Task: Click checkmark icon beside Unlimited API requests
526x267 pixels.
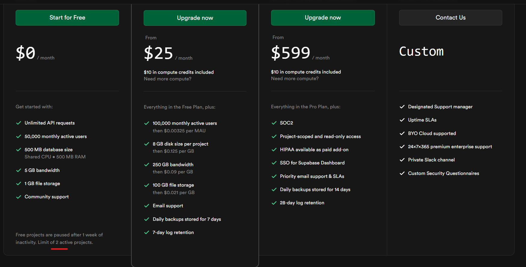Action: pyautogui.click(x=19, y=123)
